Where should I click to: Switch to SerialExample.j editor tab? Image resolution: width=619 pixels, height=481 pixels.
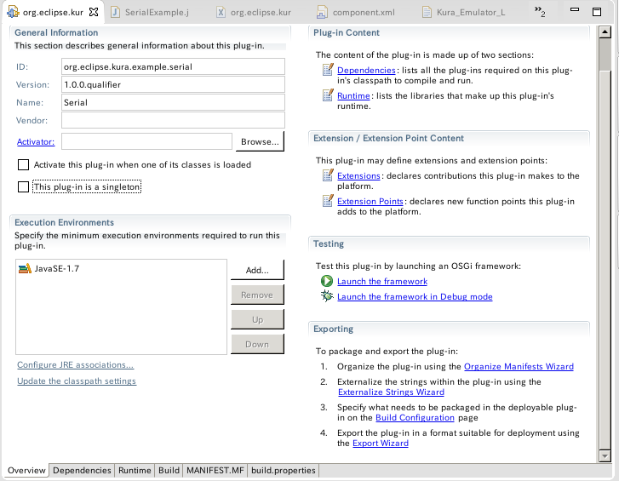(x=157, y=12)
